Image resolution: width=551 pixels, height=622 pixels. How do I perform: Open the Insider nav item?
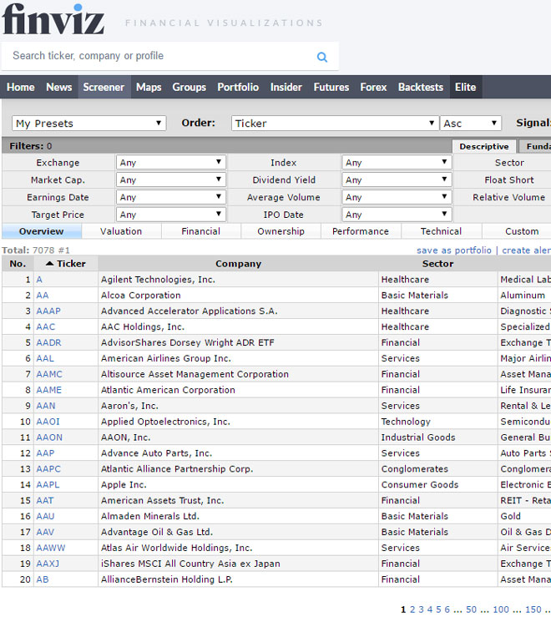(x=286, y=87)
